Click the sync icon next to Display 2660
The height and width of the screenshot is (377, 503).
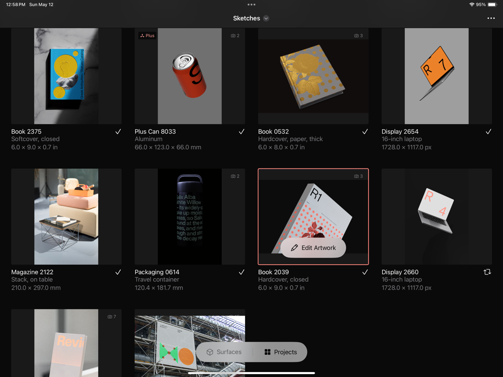click(x=487, y=272)
